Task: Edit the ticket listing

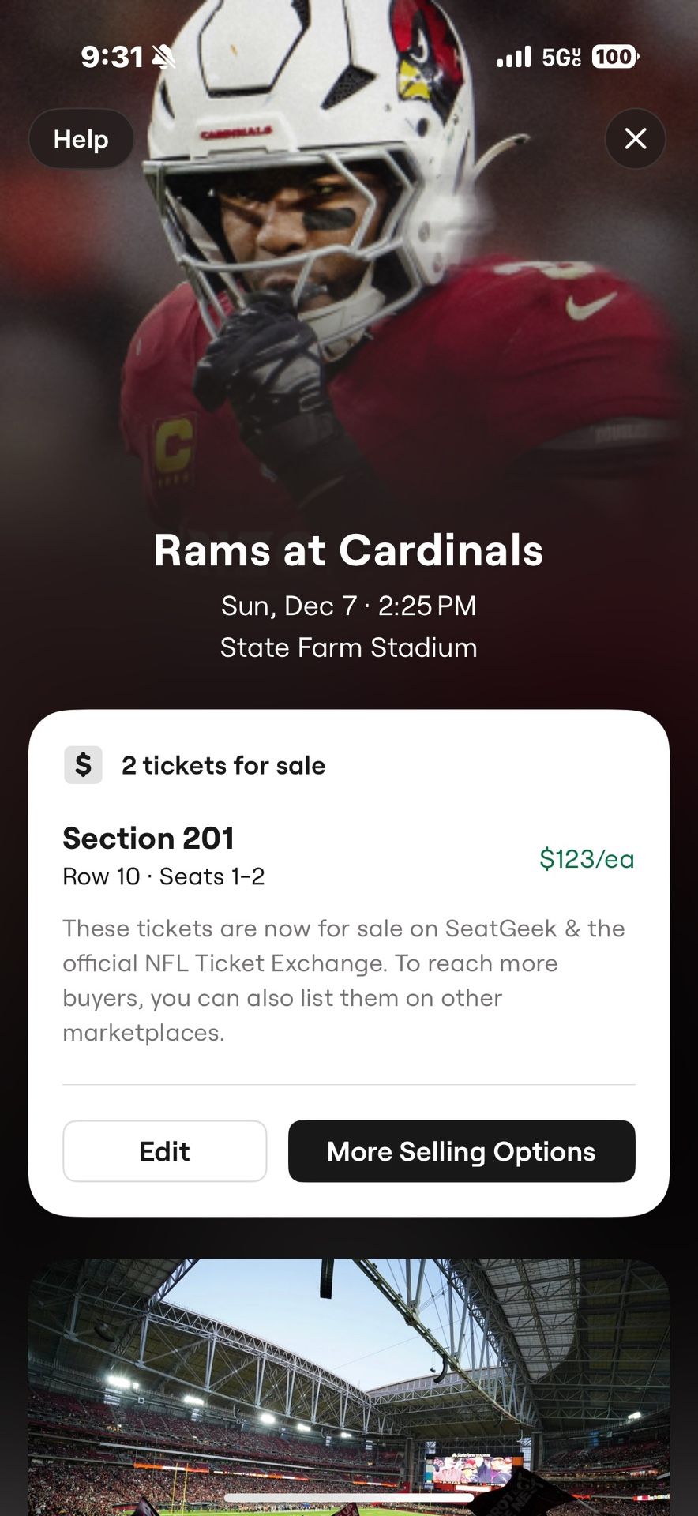Action: (164, 1151)
